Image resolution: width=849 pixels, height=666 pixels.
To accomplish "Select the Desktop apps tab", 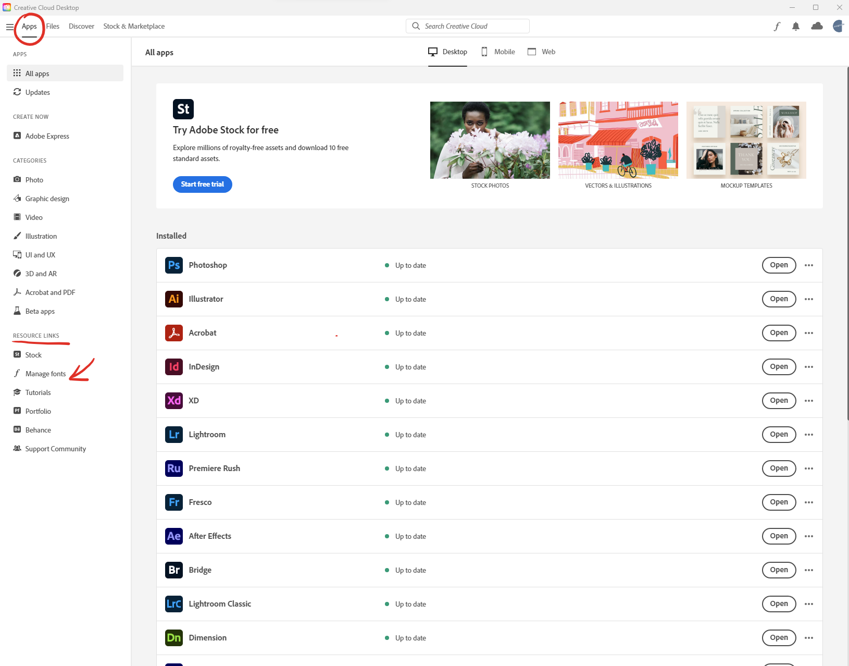I will pyautogui.click(x=447, y=52).
